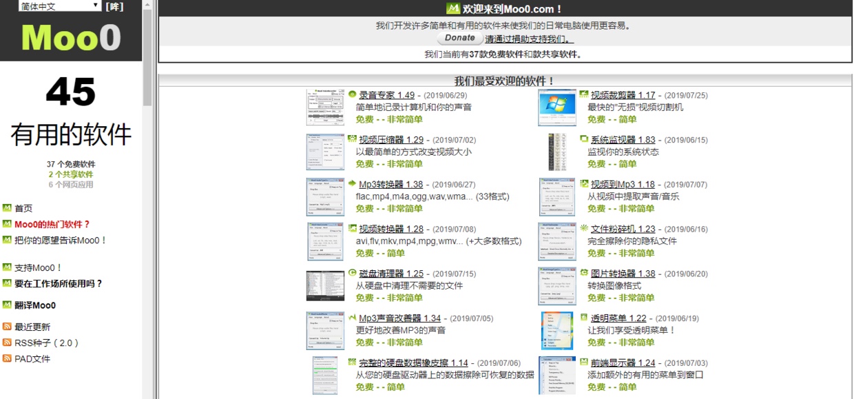This screenshot has height=399, width=854.
Task: Click the 视频裁剪器 Windows-logo thumbnail
Action: [557, 108]
